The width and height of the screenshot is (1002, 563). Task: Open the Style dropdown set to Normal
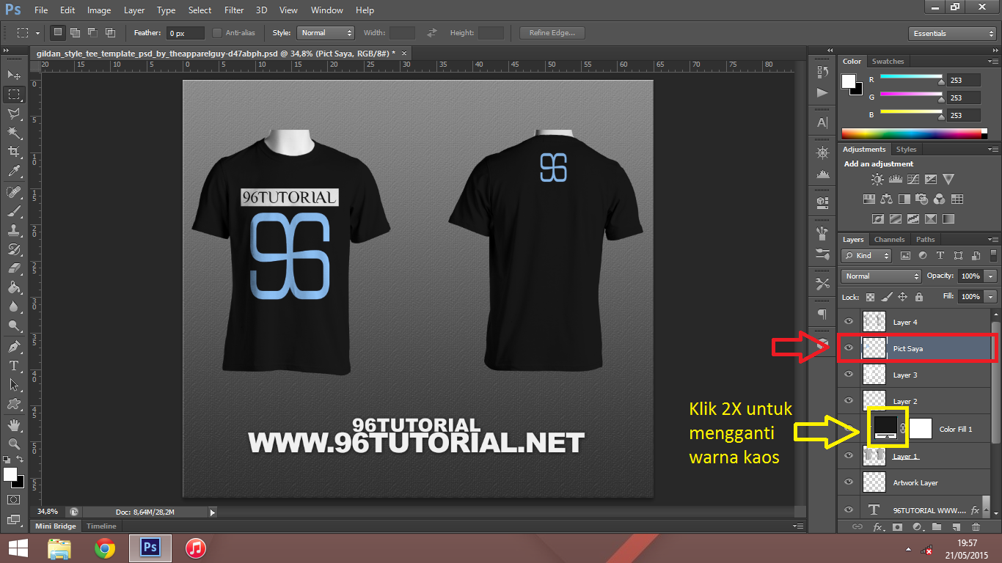coord(326,33)
